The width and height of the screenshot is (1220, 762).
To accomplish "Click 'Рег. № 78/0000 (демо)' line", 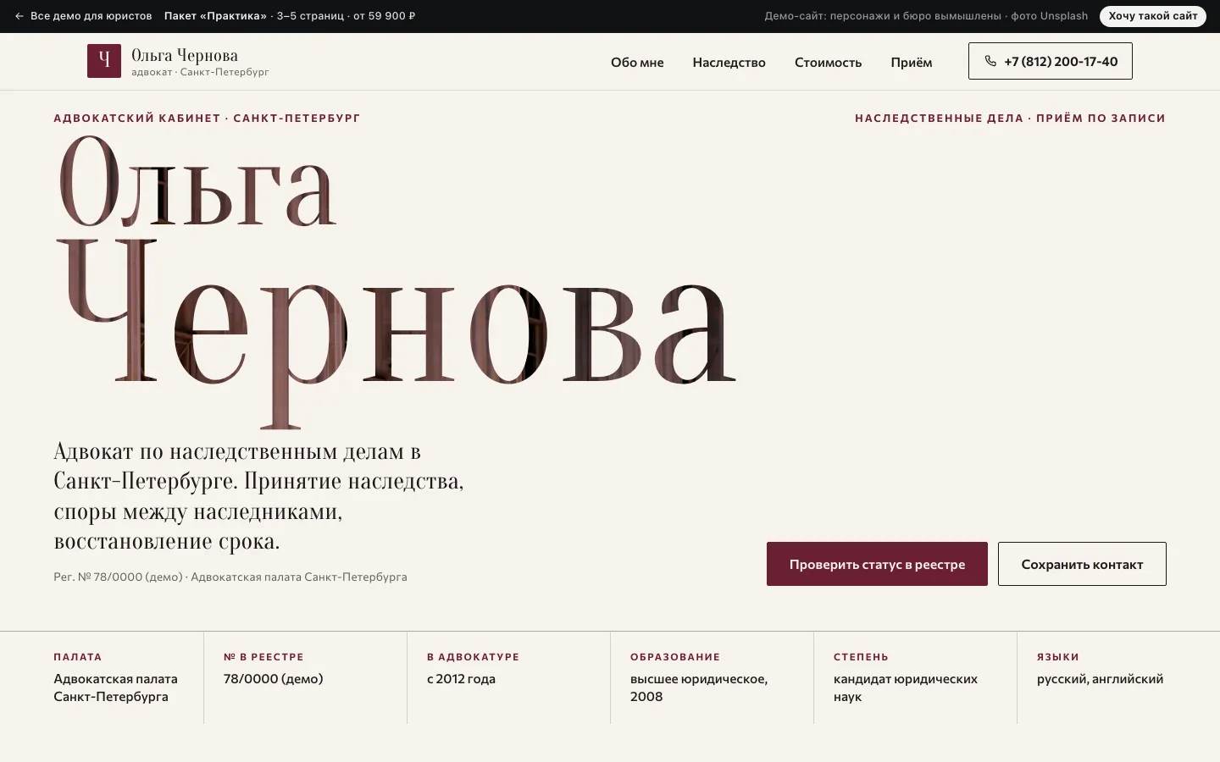I will (x=230, y=577).
